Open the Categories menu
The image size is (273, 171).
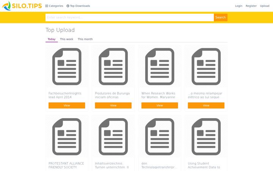[x=54, y=6]
